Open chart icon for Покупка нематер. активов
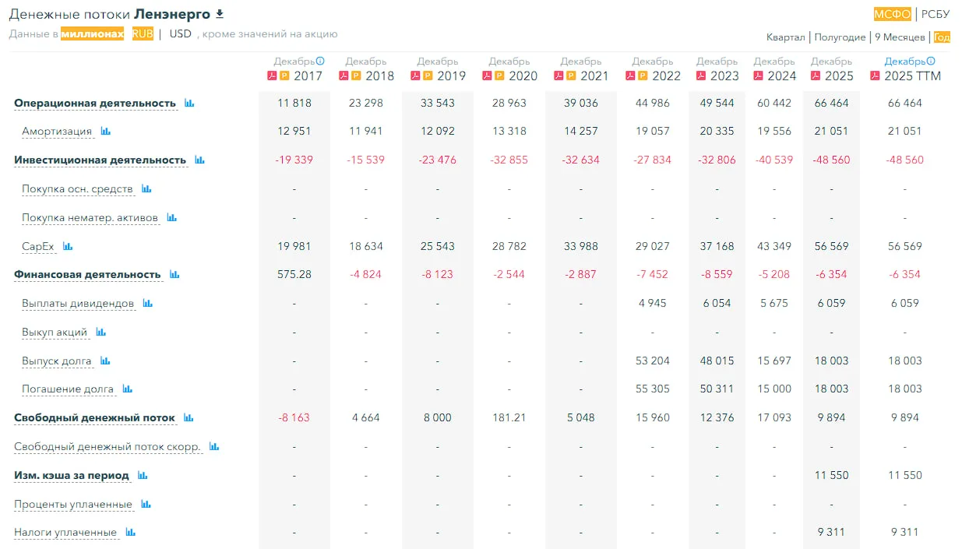962x549 pixels. tap(171, 217)
